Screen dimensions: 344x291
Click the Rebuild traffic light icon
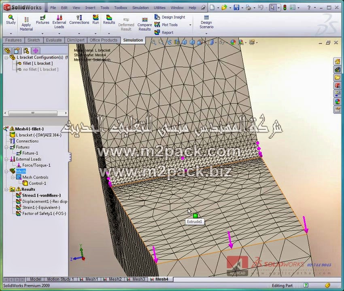(285, 8)
